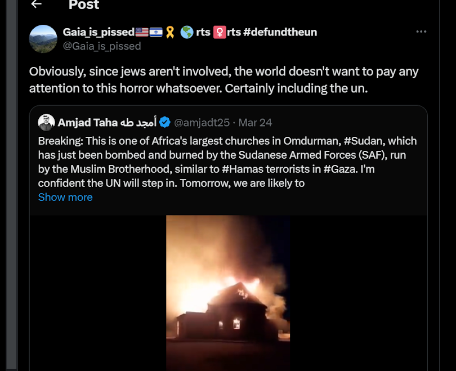Click the @amjadt25 handle
The width and height of the screenshot is (456, 371).
[x=202, y=122]
